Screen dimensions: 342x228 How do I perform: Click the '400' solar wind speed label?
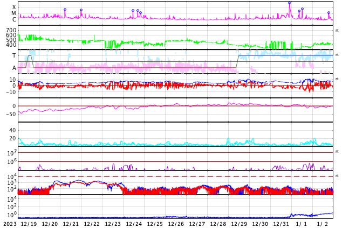(x=11, y=45)
